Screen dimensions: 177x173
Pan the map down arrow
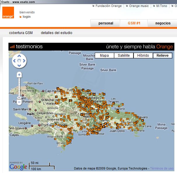pyautogui.click(x=19, y=66)
